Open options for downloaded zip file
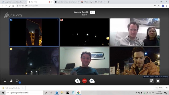This screenshot has width=169, height=95. (x=23, y=88)
